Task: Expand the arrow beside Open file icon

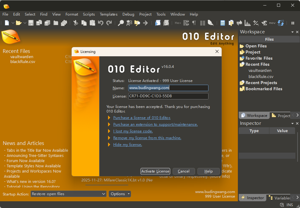Action: (25, 23)
